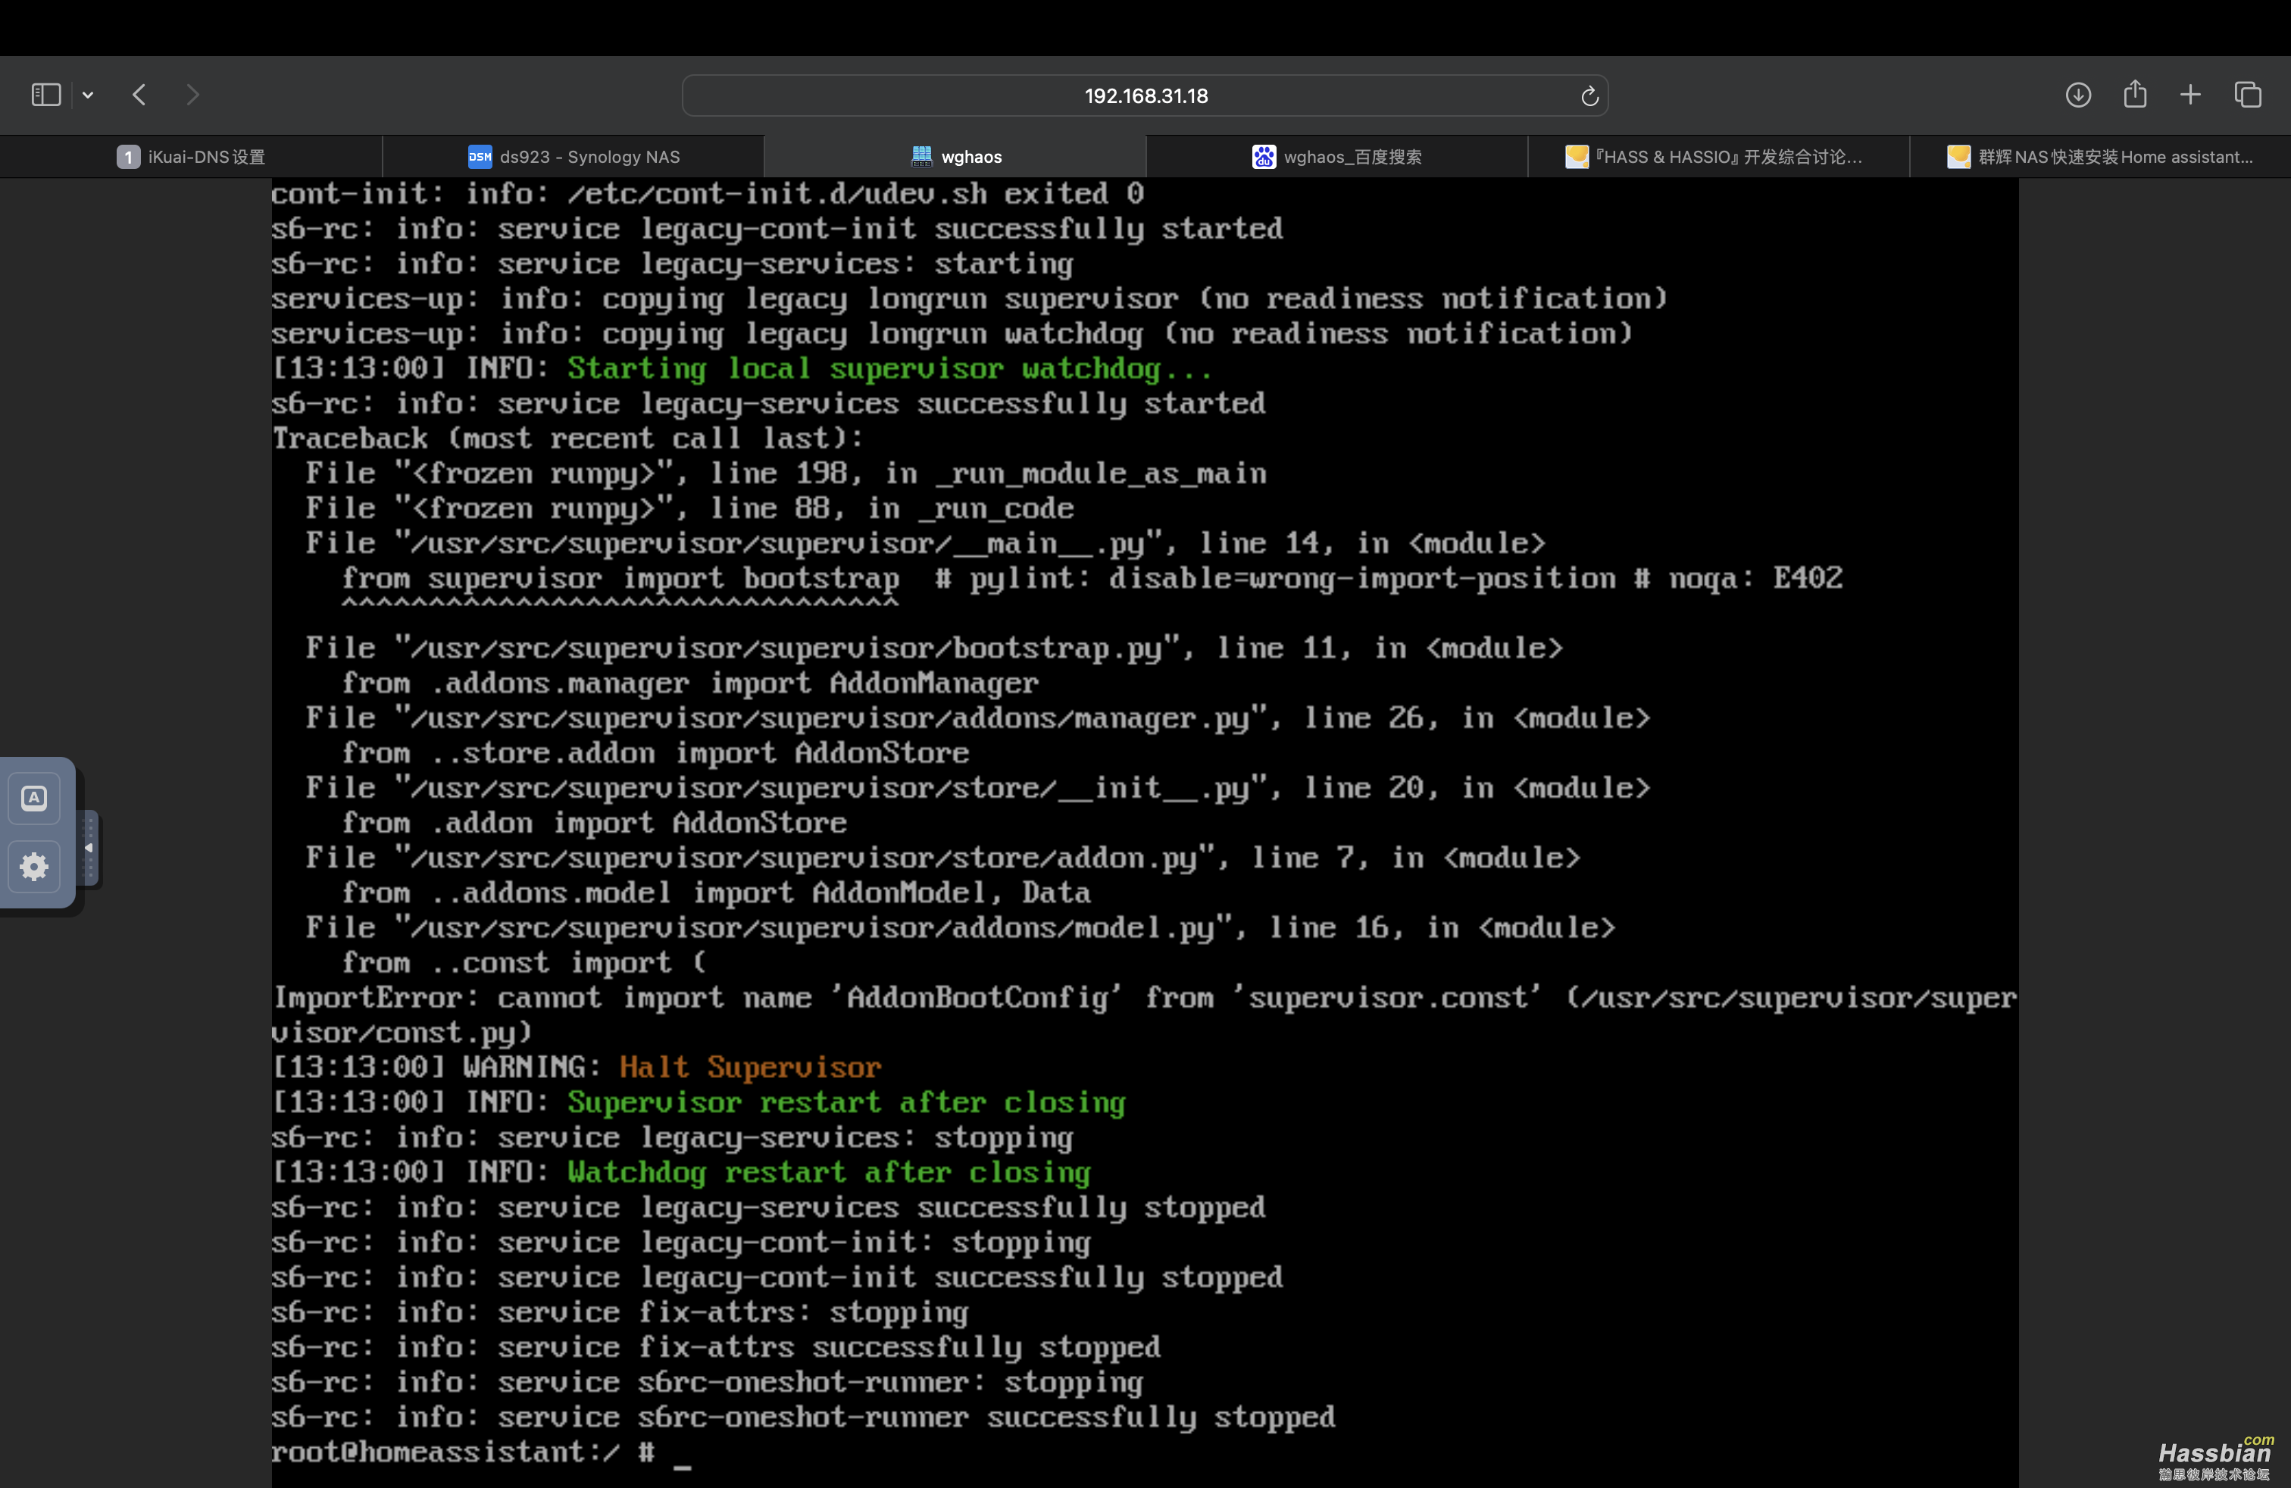This screenshot has height=1488, width=2291.
Task: Click 'from .addons.manager import AddonManager' line
Action: [x=690, y=683]
